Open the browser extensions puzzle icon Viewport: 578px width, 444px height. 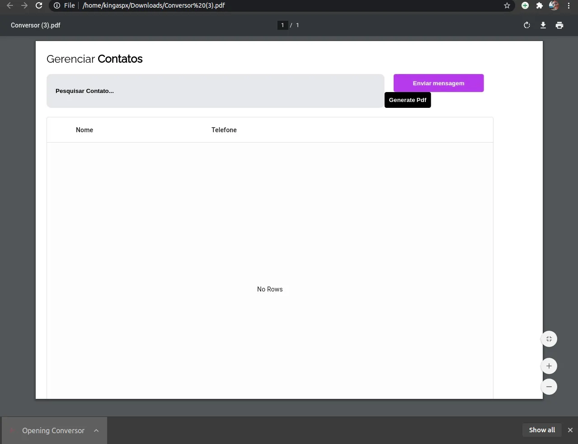pyautogui.click(x=539, y=5)
